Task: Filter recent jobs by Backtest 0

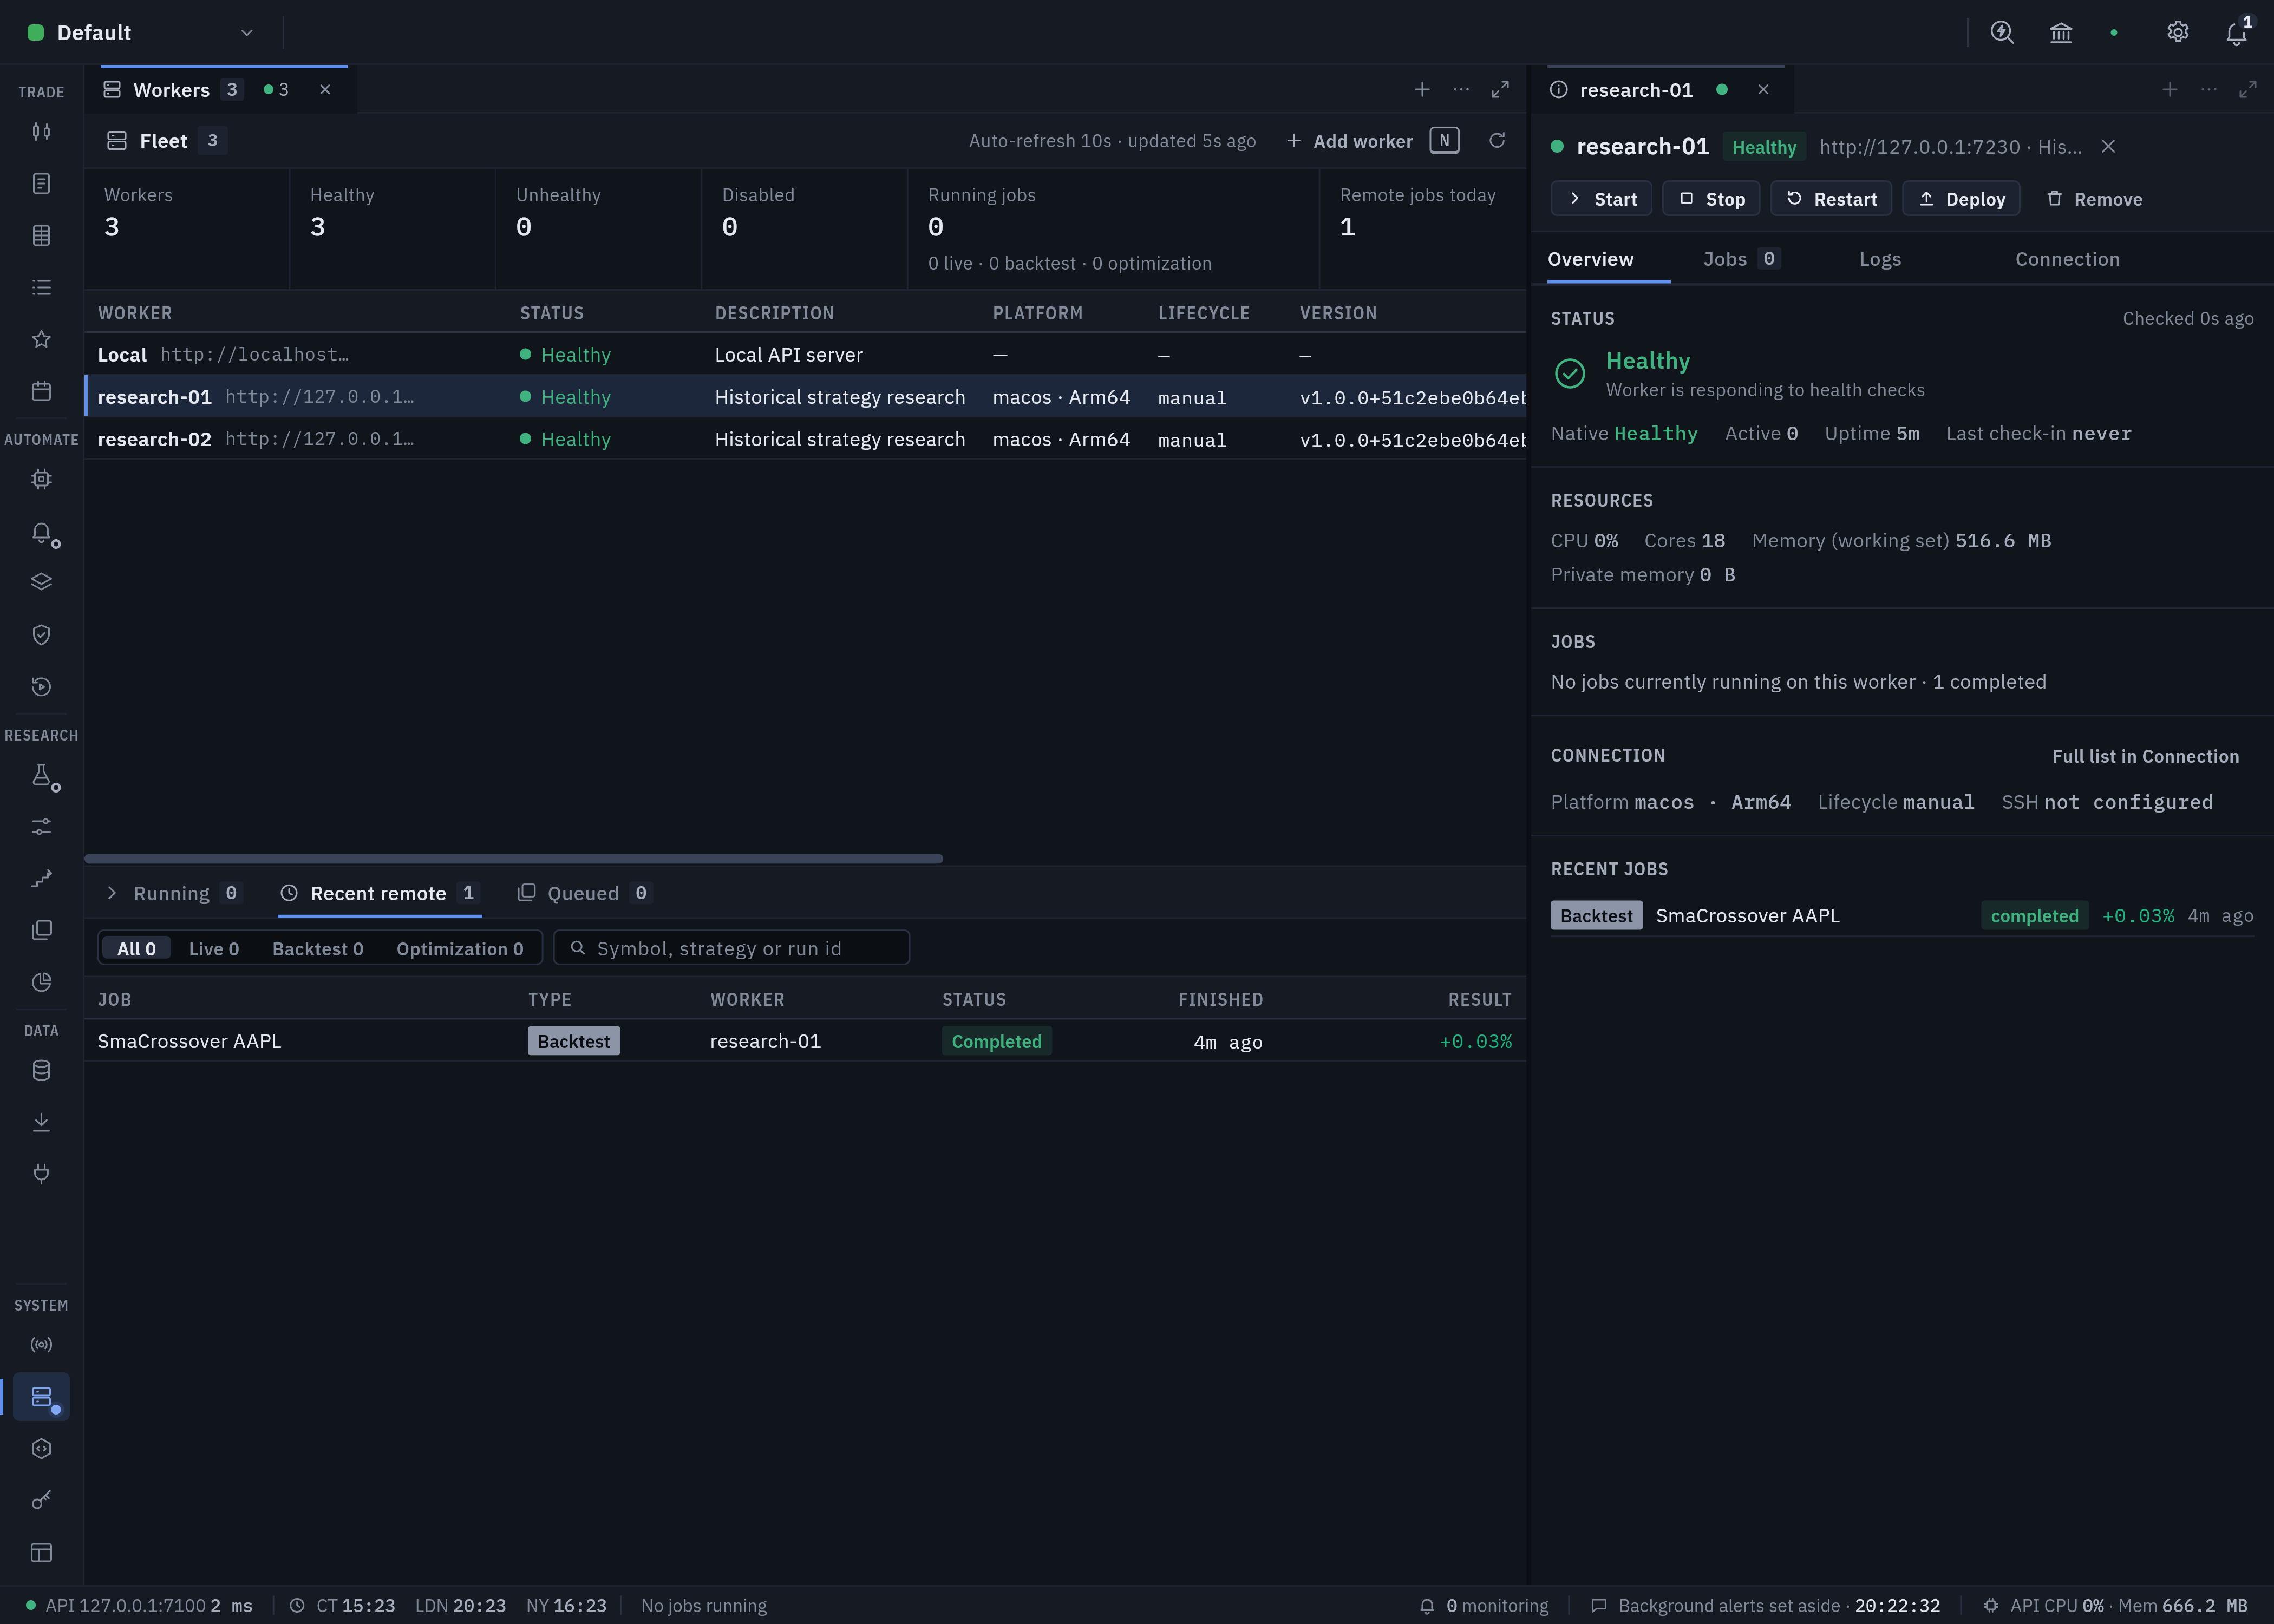Action: (318, 949)
